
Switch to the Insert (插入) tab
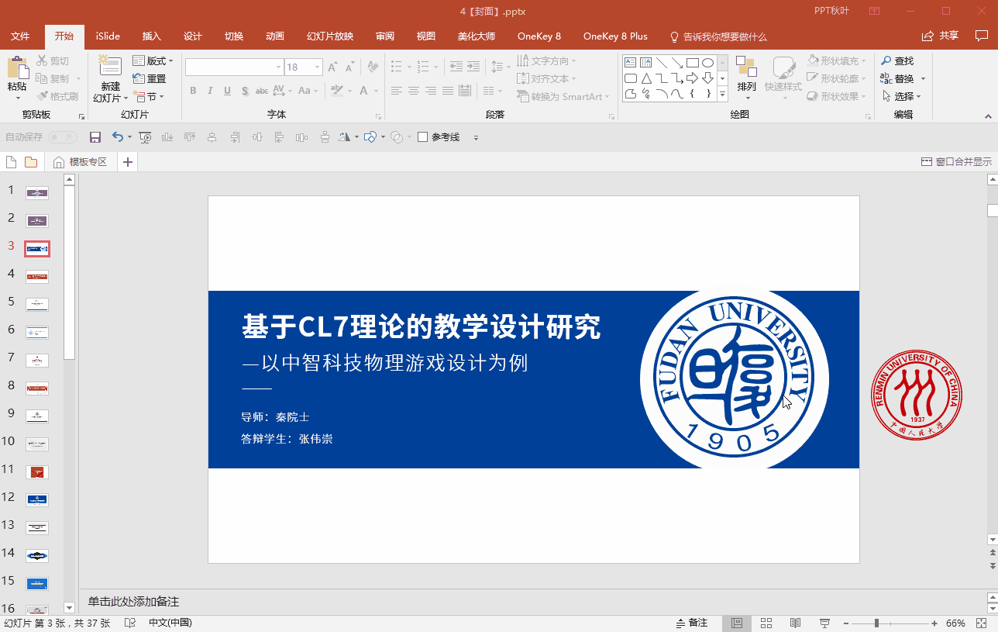152,36
